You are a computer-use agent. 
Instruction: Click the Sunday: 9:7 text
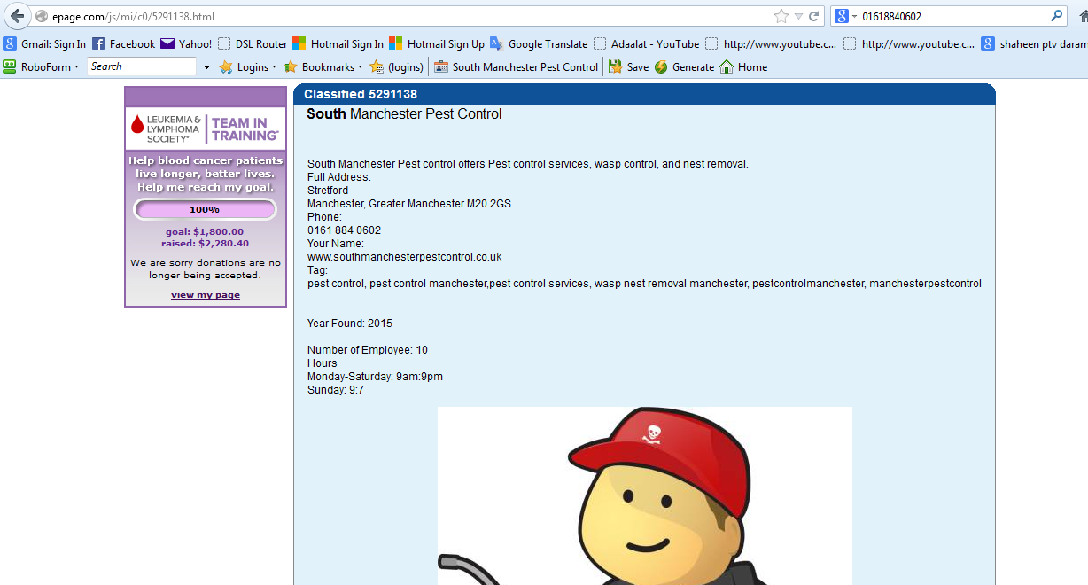[336, 390]
